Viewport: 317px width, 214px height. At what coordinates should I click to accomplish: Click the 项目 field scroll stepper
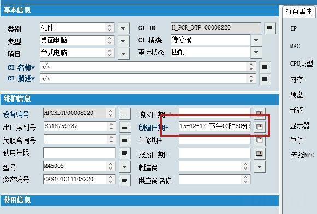pyautogui.click(x=109, y=53)
